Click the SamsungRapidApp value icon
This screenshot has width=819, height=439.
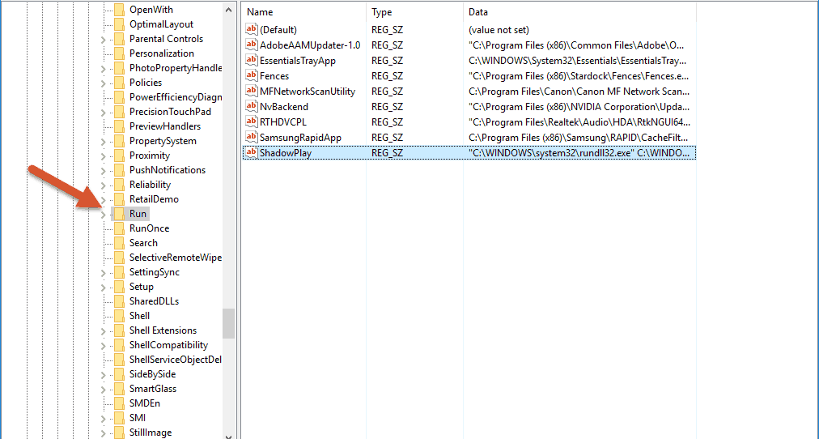pyautogui.click(x=252, y=138)
